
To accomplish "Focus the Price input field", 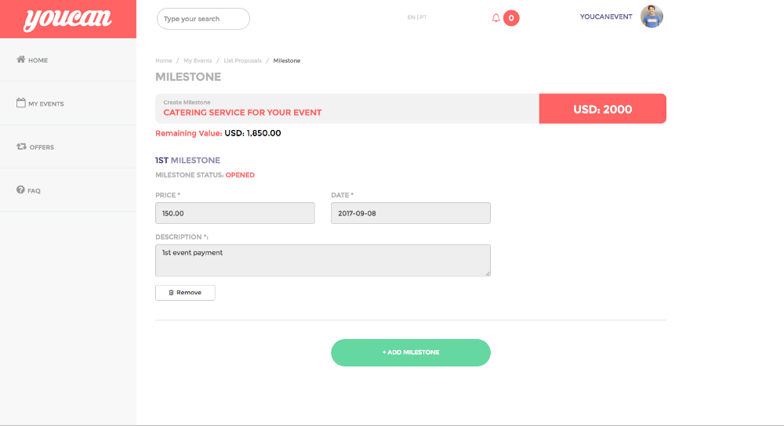I will click(235, 213).
